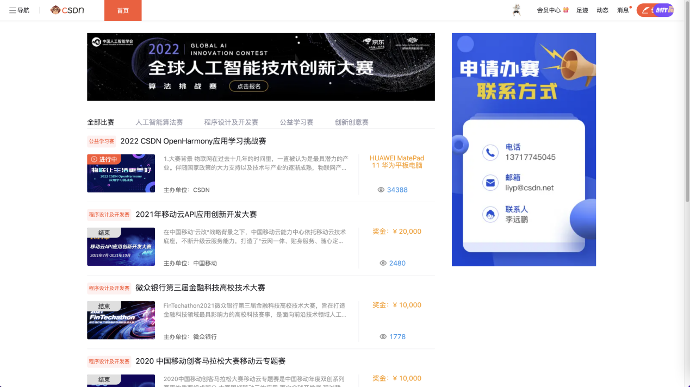Click the view count 1778
The width and height of the screenshot is (690, 387).
pos(397,336)
